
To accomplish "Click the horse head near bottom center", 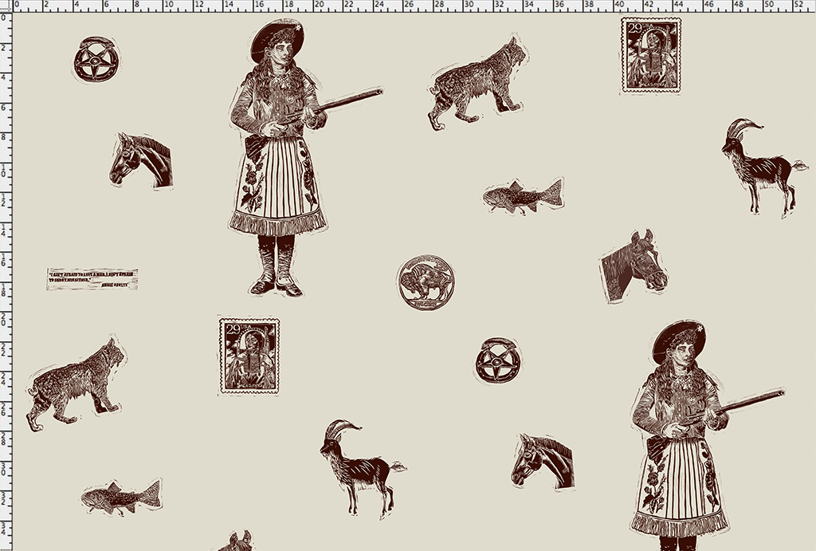I will coord(542,461).
